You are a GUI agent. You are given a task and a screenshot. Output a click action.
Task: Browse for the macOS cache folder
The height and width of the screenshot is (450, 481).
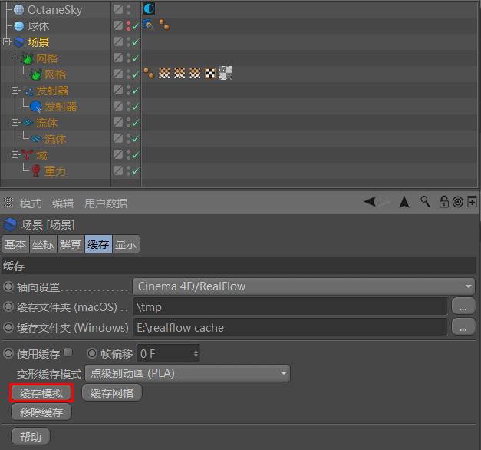coord(463,306)
